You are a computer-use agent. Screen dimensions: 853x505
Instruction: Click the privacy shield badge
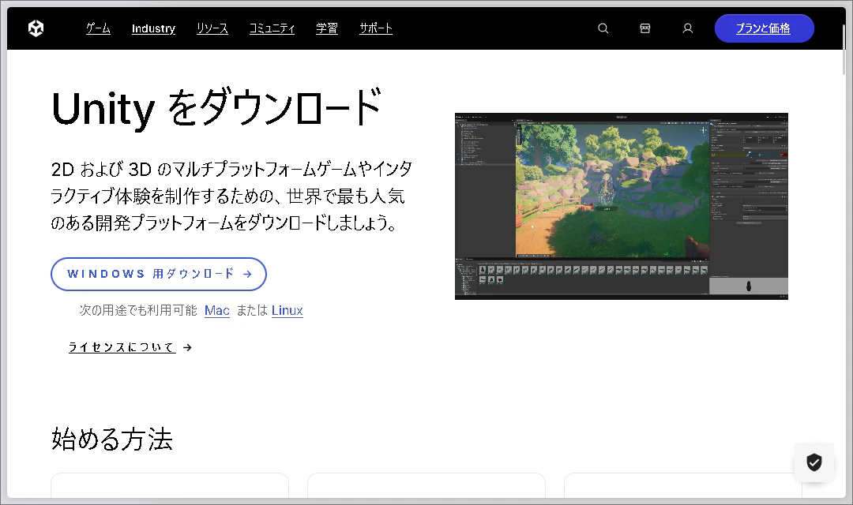(x=814, y=462)
